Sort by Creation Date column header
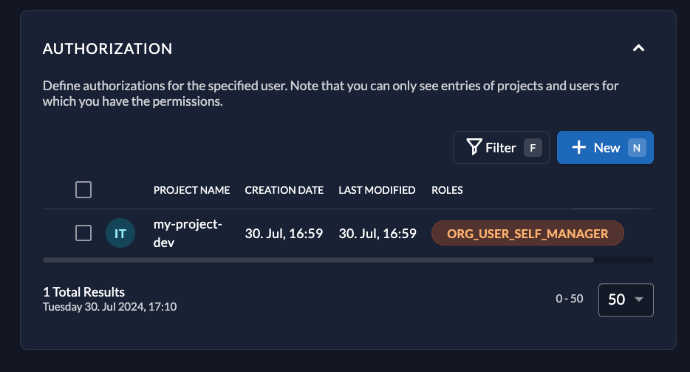 pos(284,190)
